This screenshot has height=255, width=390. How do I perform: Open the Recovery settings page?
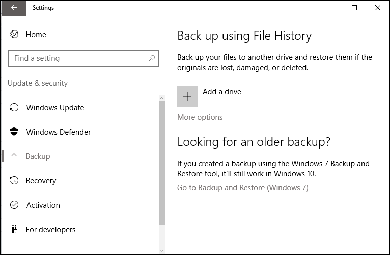click(x=41, y=181)
